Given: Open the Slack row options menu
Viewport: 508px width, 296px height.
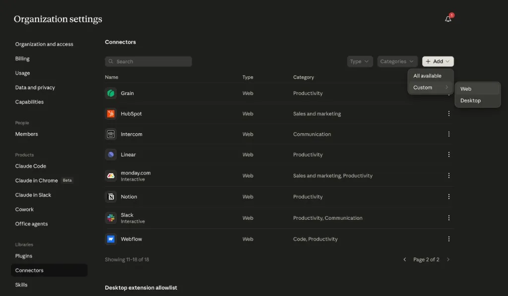Looking at the screenshot, I should pos(448,218).
